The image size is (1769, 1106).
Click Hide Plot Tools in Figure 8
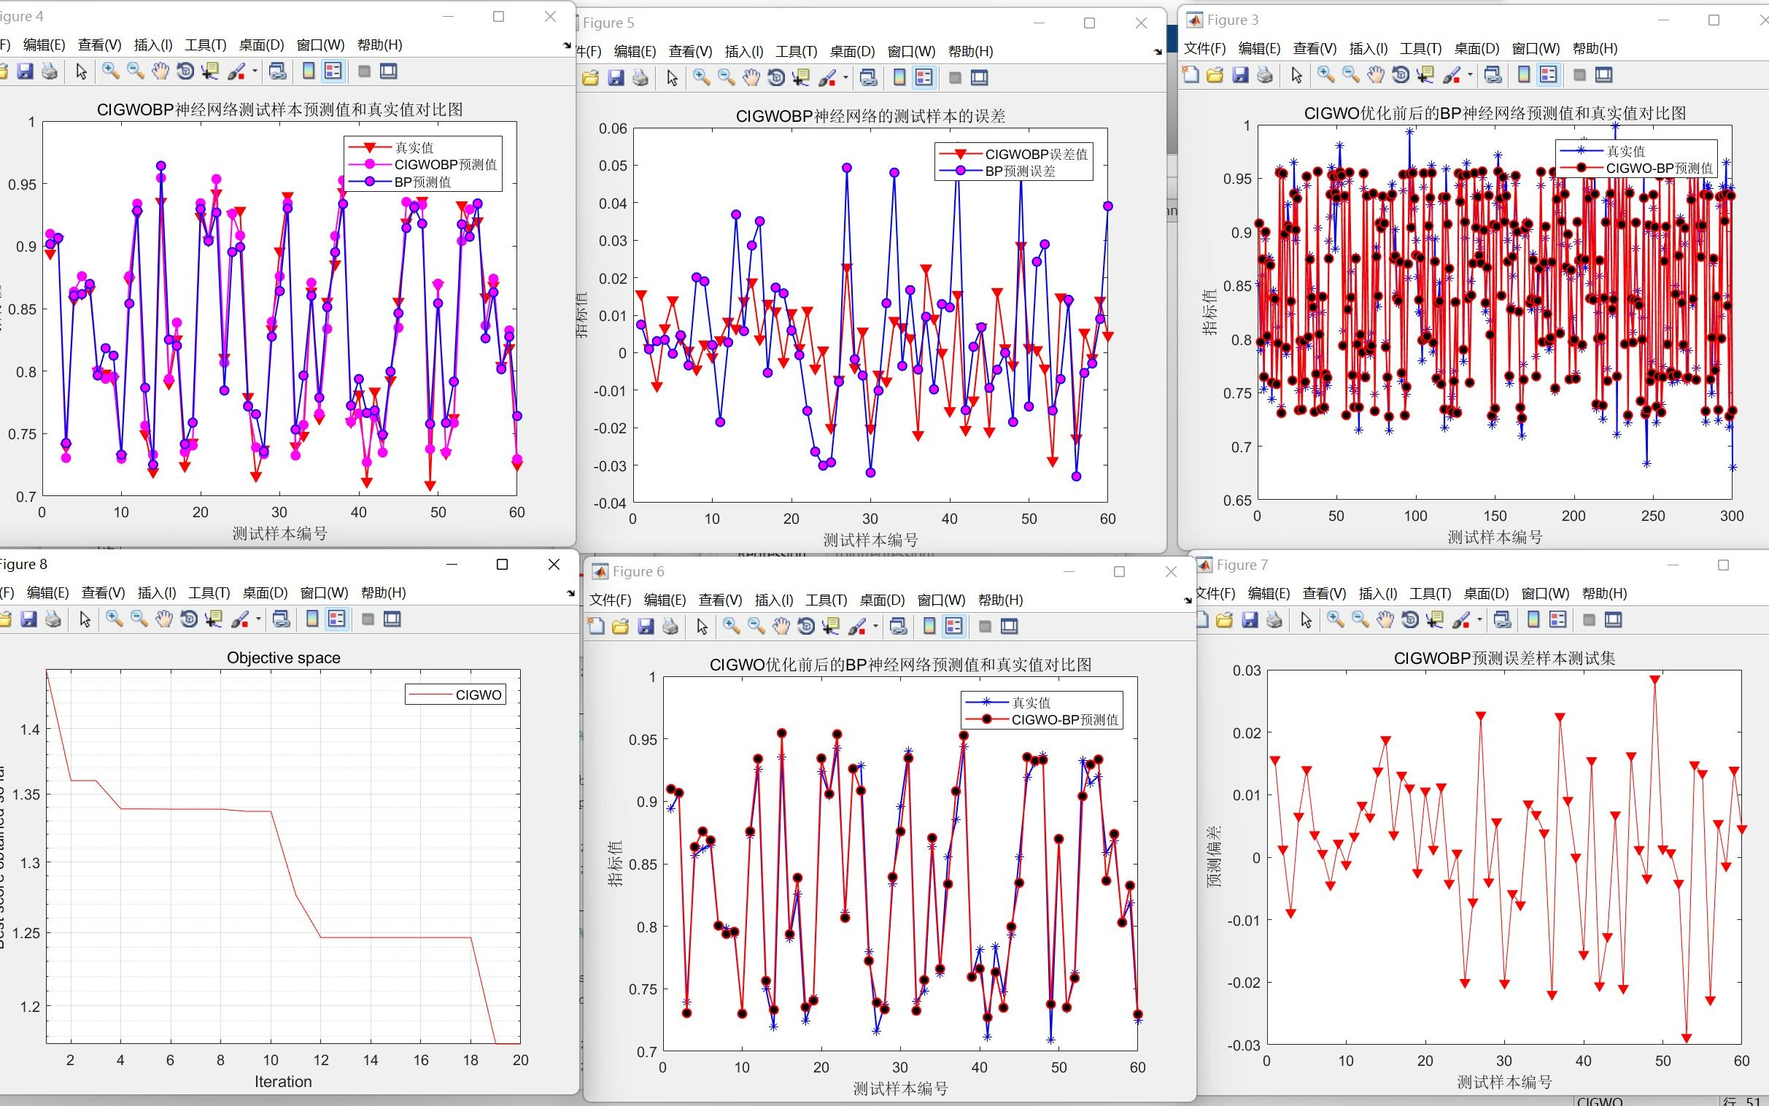pos(368,619)
